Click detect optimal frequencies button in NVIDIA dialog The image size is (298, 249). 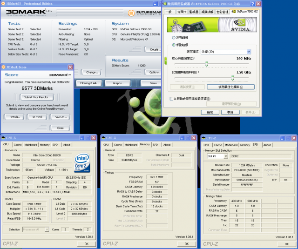[230, 87]
